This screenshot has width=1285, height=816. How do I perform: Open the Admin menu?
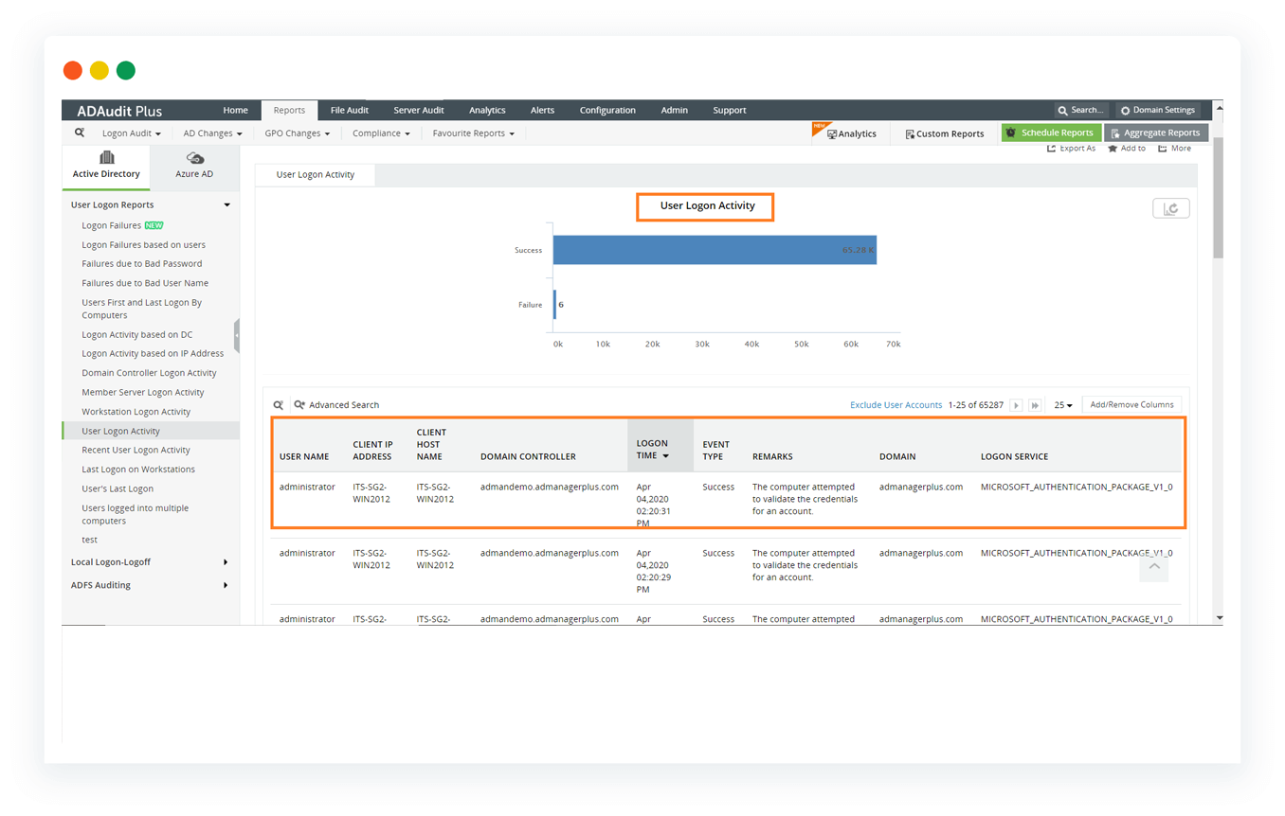[x=675, y=110]
